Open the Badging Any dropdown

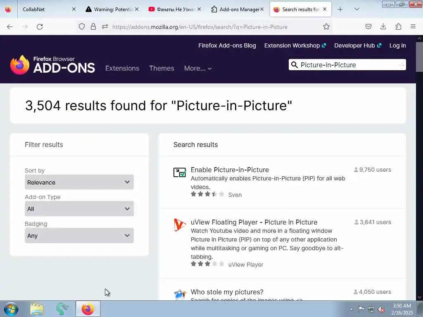[x=79, y=236]
